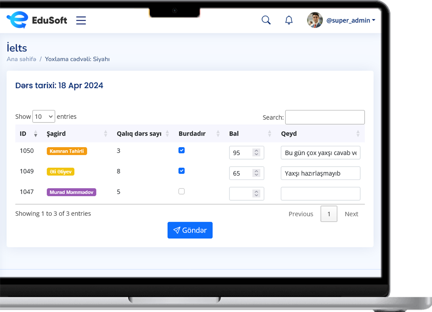Click the @super_admin profile avatar photo

click(x=315, y=20)
